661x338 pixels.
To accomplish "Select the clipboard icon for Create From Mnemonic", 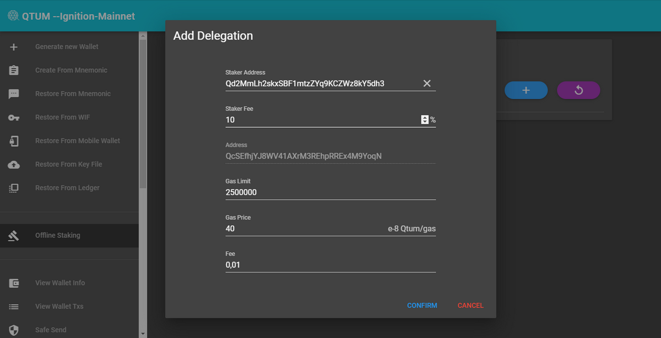I will (x=14, y=70).
